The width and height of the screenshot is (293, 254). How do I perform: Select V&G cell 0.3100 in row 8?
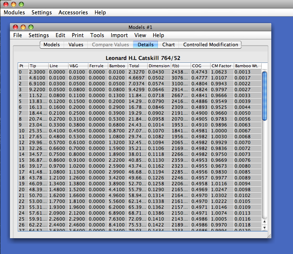pyautogui.click(x=78, y=119)
